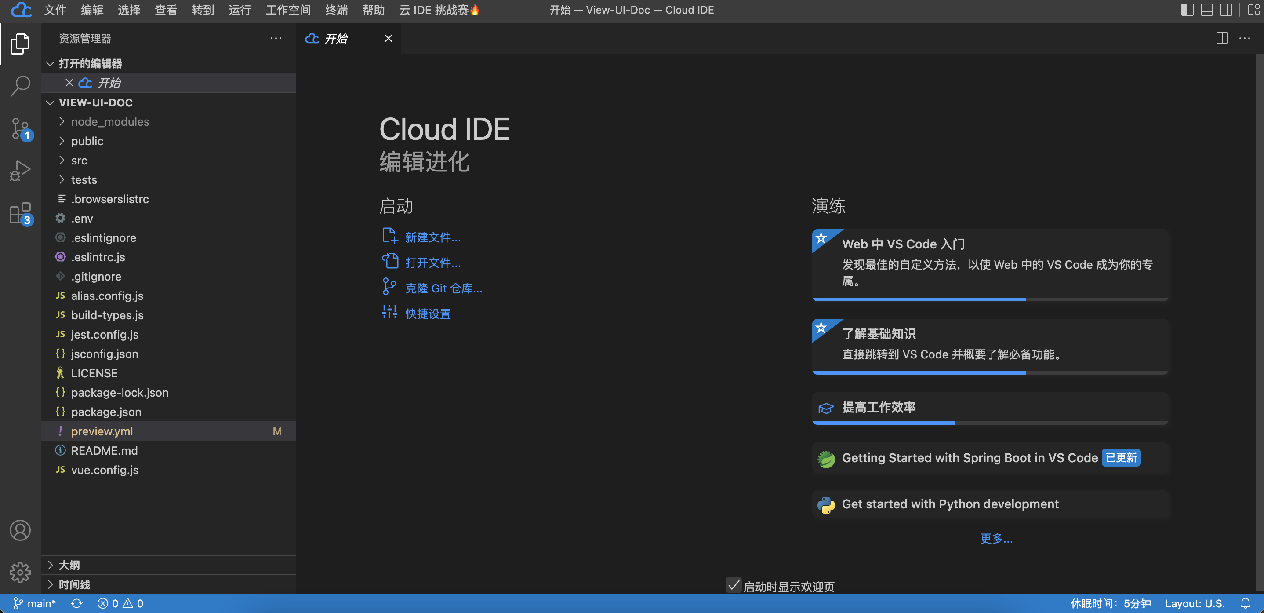The height and width of the screenshot is (613, 1264).
Task: Open Web 中 VS Code 入门 walkthrough
Action: [990, 265]
